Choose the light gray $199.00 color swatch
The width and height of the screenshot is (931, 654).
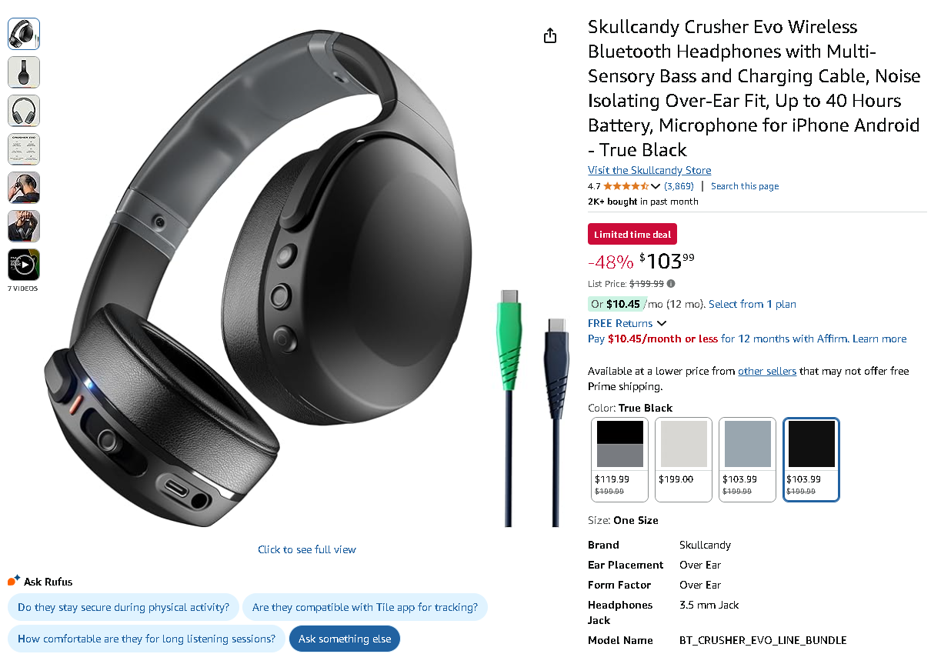point(683,459)
